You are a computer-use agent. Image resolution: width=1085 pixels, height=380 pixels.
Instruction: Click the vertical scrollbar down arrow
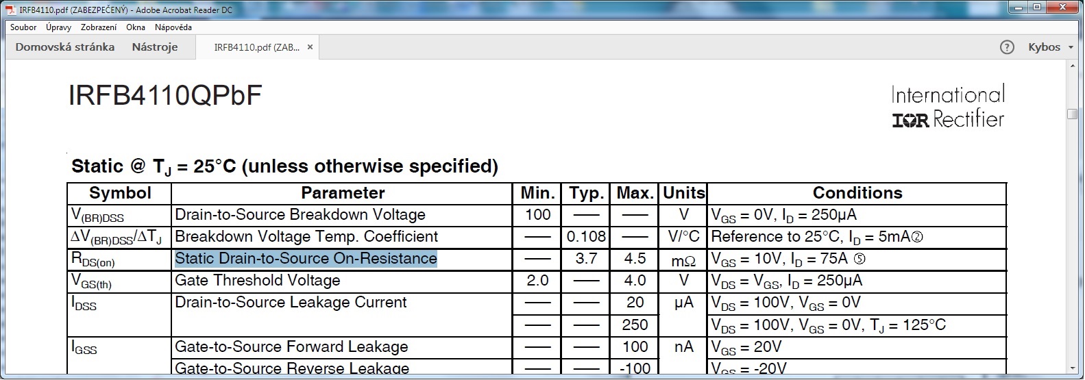click(1073, 368)
